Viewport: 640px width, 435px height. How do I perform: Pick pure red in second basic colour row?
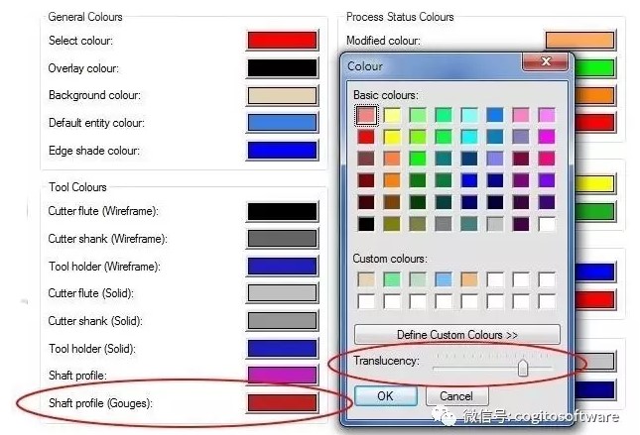click(366, 137)
